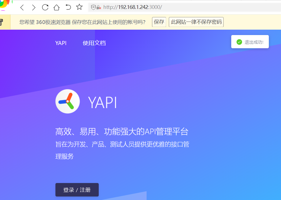The width and height of the screenshot is (281, 200).
Task: Go forward with the forward arrow
Action: [34, 8]
